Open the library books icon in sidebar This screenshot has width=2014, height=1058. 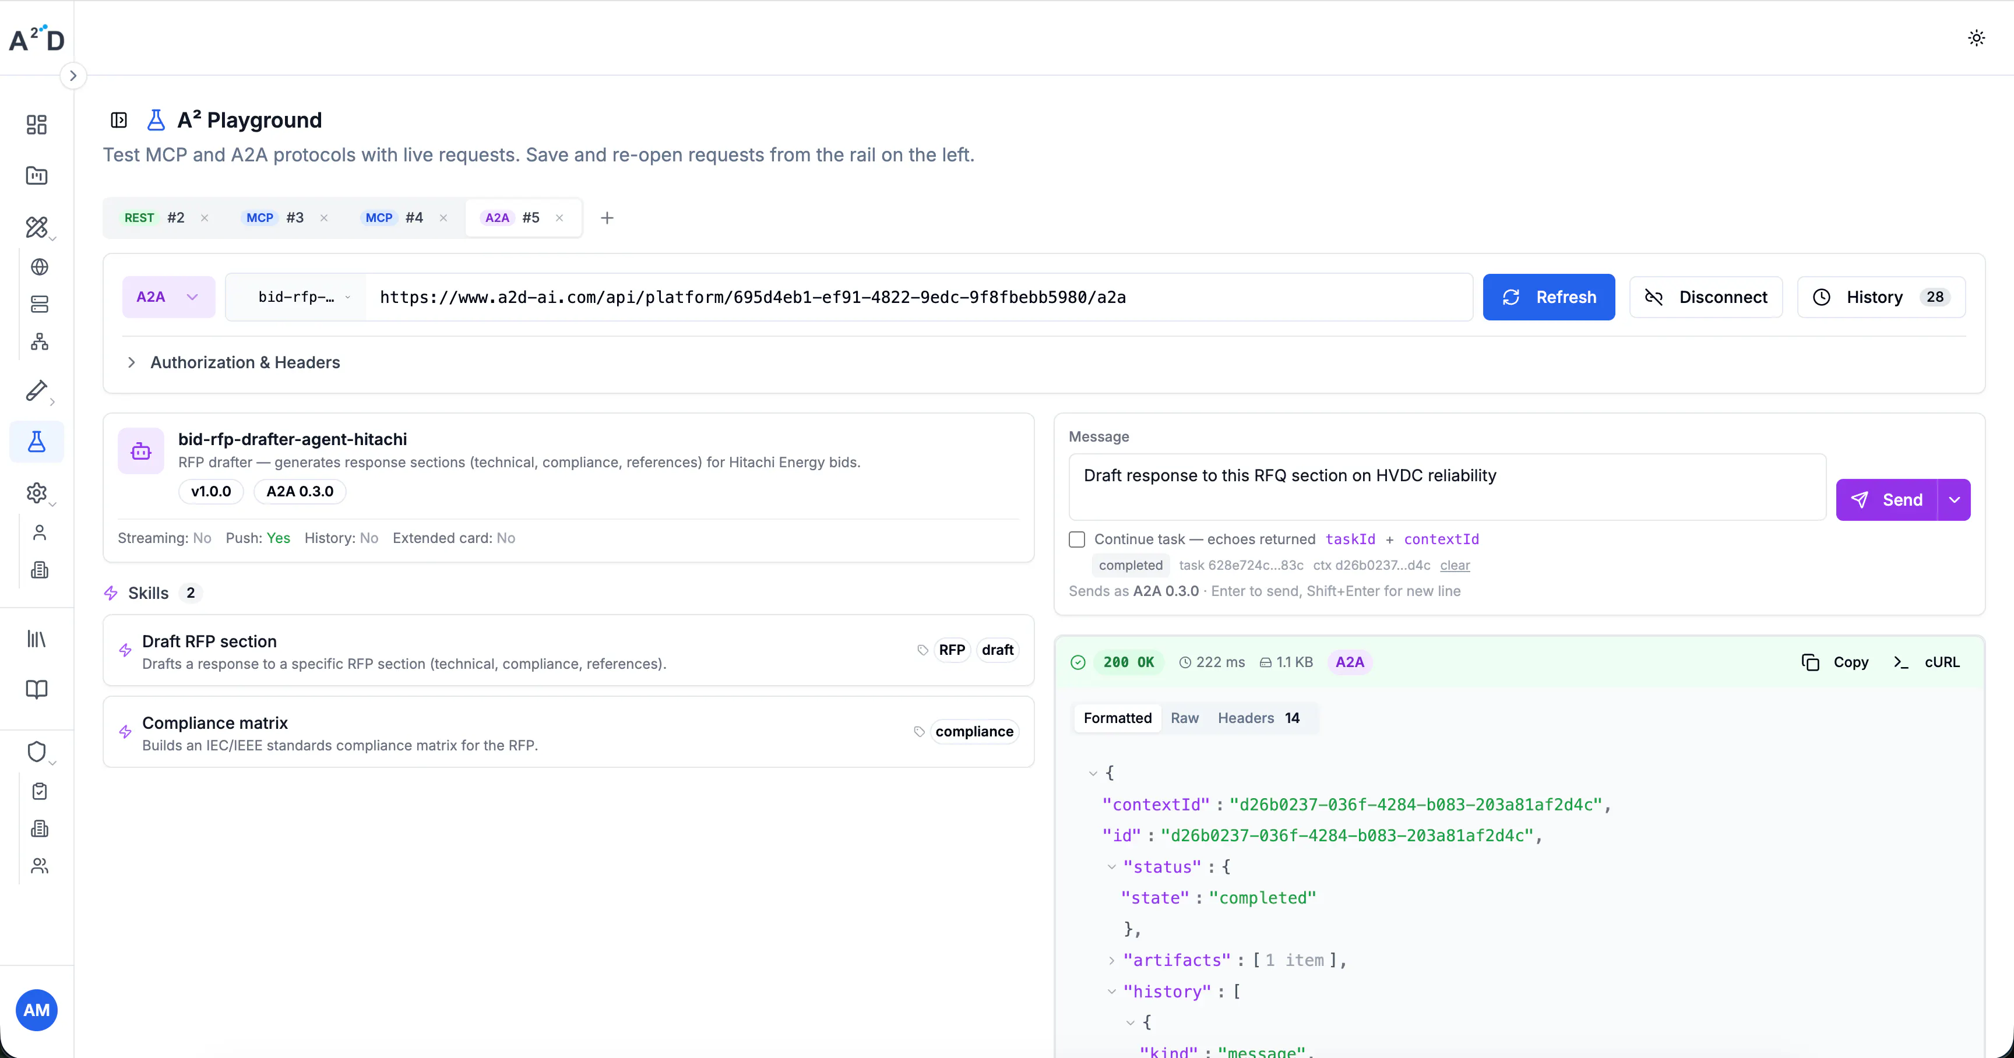37,639
